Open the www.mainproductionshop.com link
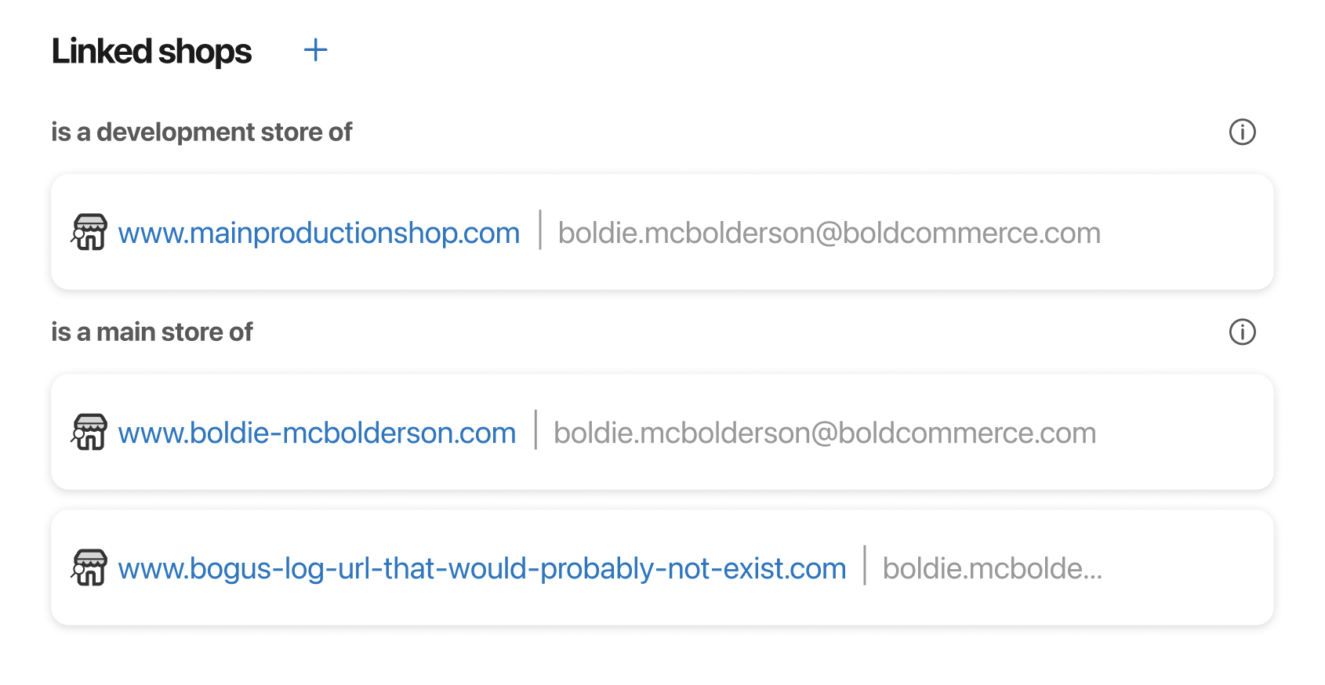This screenshot has width=1325, height=685. click(x=319, y=233)
